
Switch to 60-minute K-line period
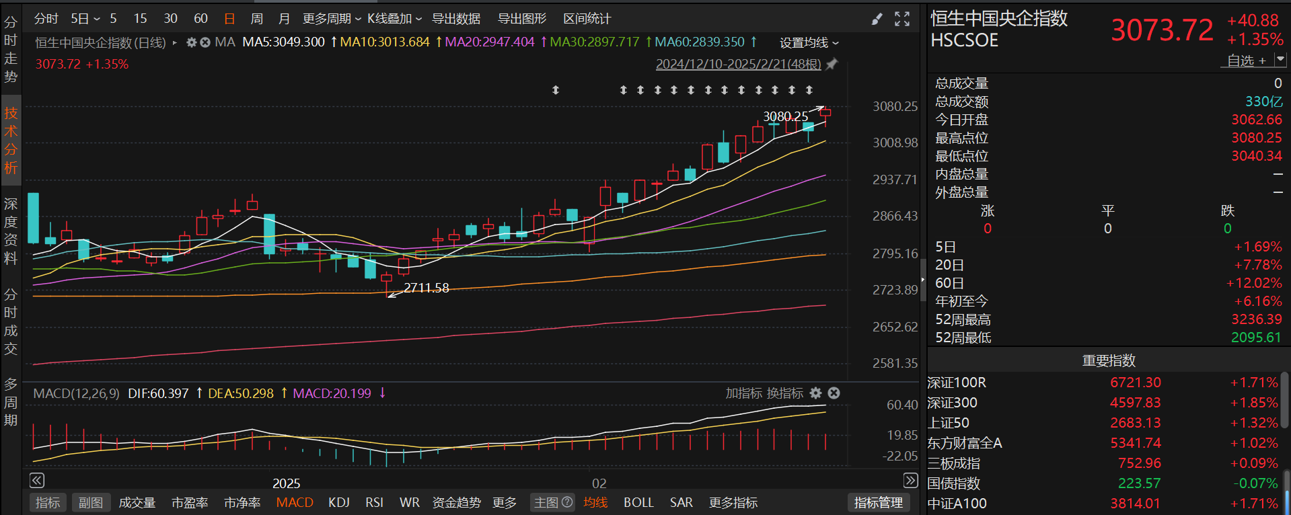[200, 19]
